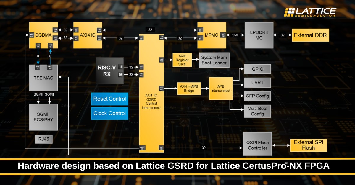Select the APB Interconnect block

(221, 89)
